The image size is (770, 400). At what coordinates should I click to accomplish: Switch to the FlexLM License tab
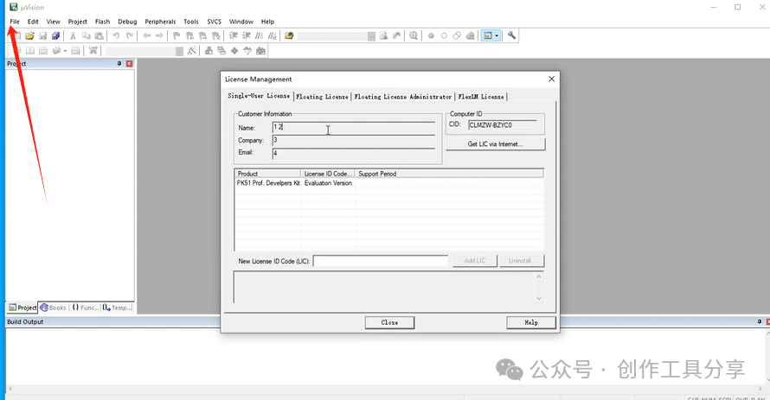(481, 97)
